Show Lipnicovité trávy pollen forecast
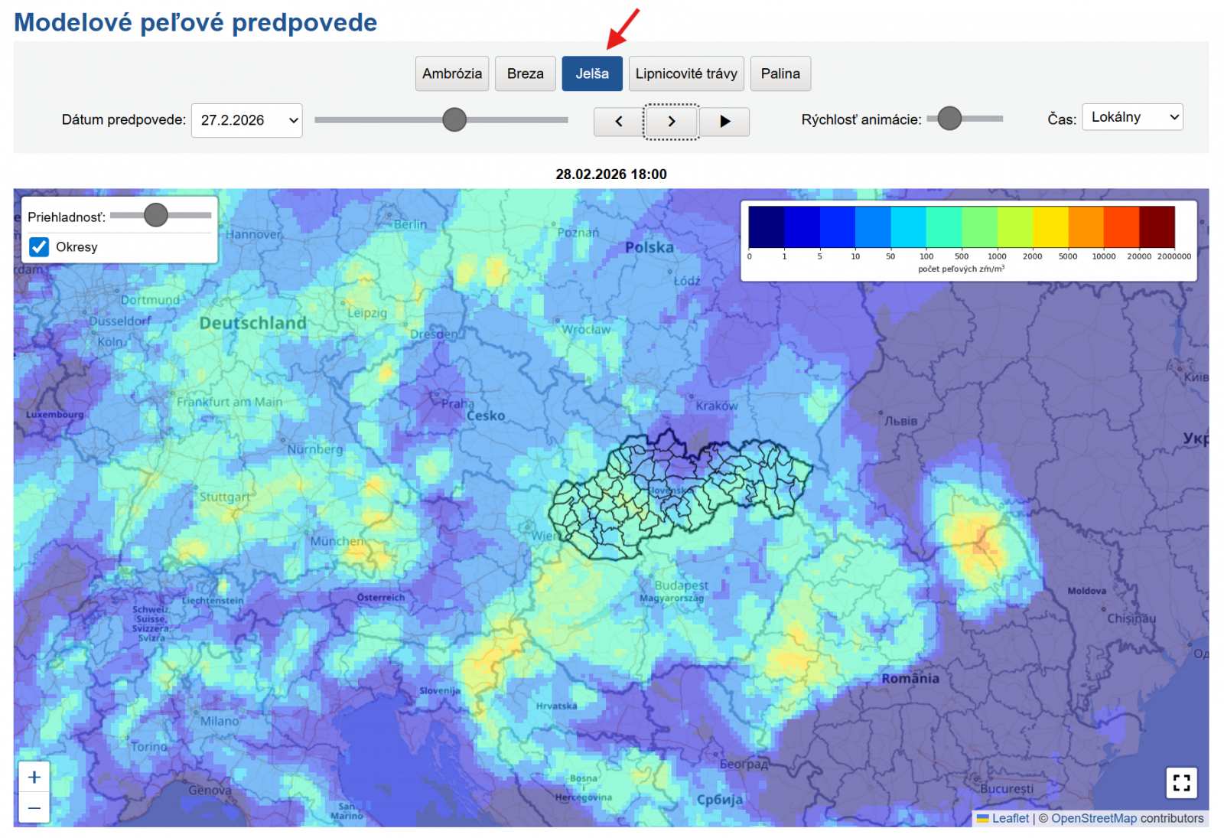This screenshot has height=838, width=1224. (x=685, y=73)
